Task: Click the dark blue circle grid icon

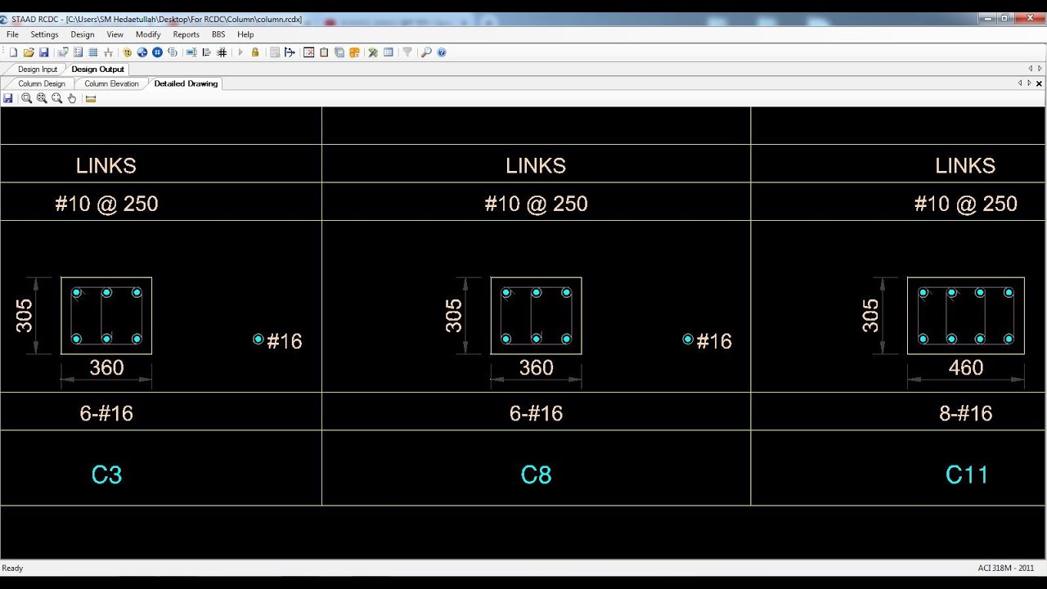Action: tap(157, 52)
